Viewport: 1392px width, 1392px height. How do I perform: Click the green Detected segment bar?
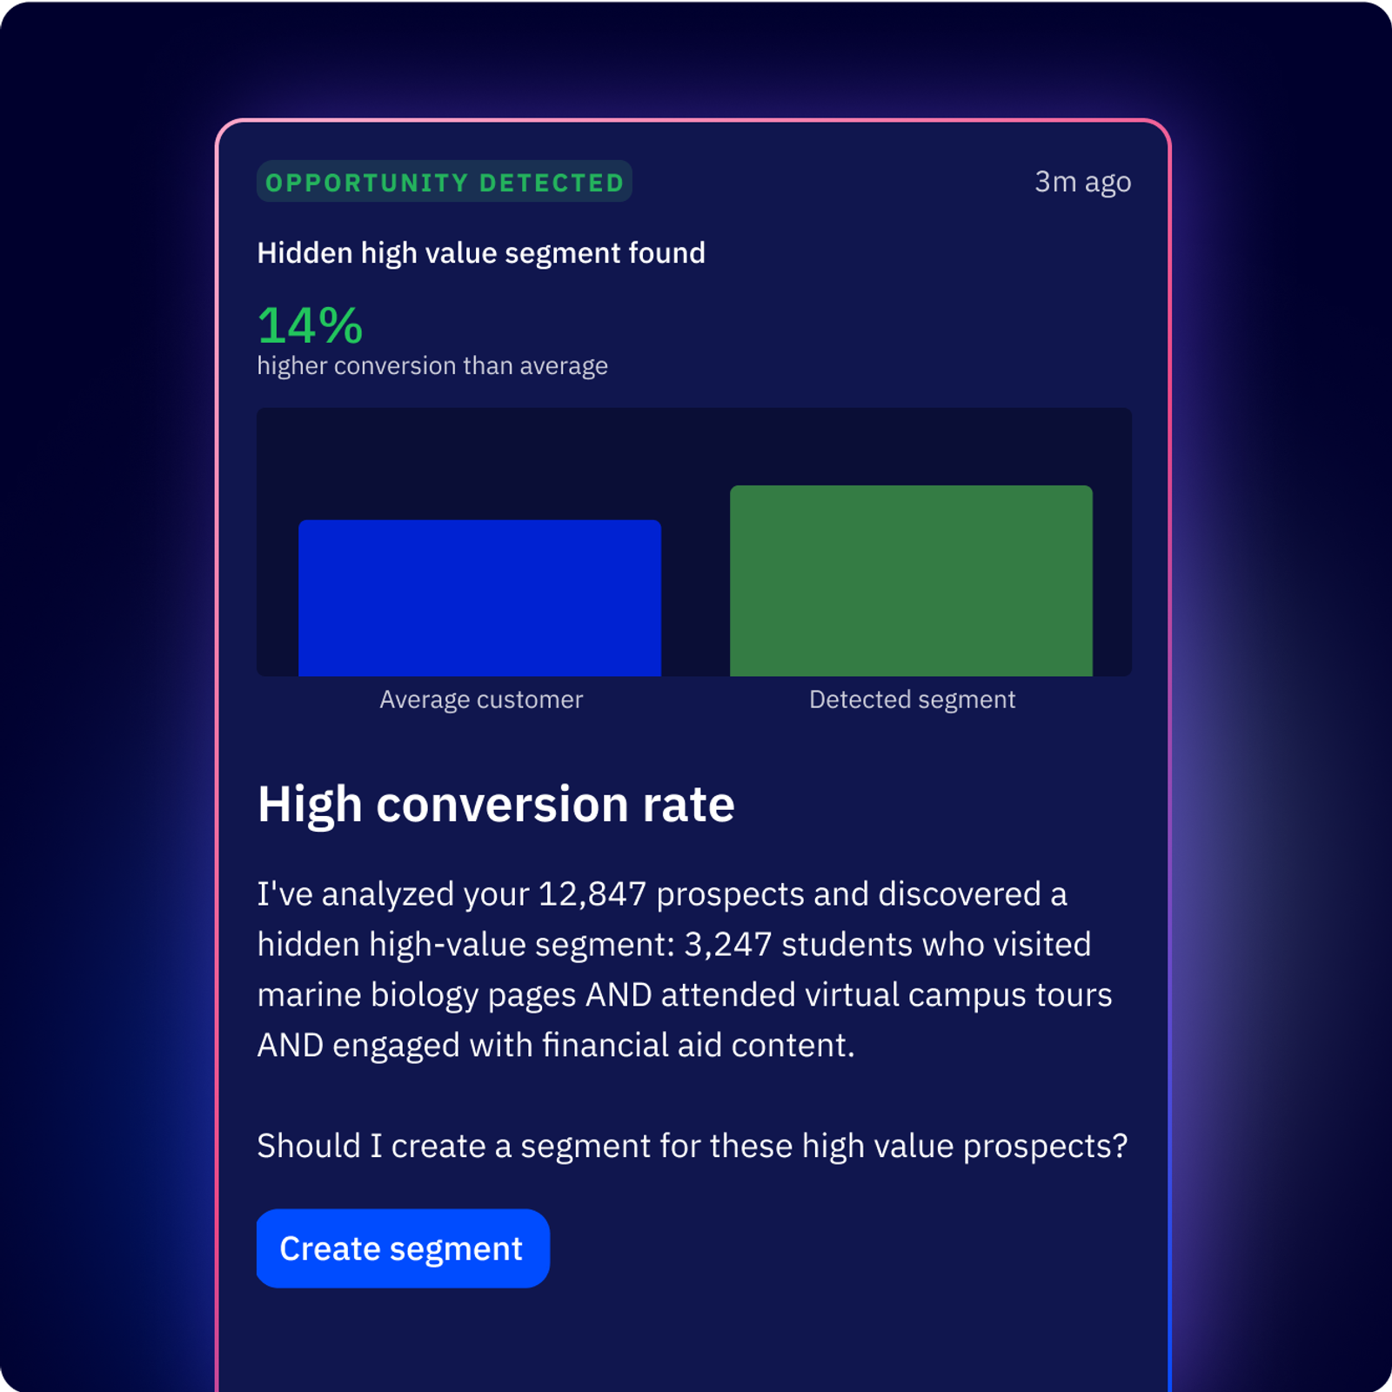pyautogui.click(x=911, y=580)
